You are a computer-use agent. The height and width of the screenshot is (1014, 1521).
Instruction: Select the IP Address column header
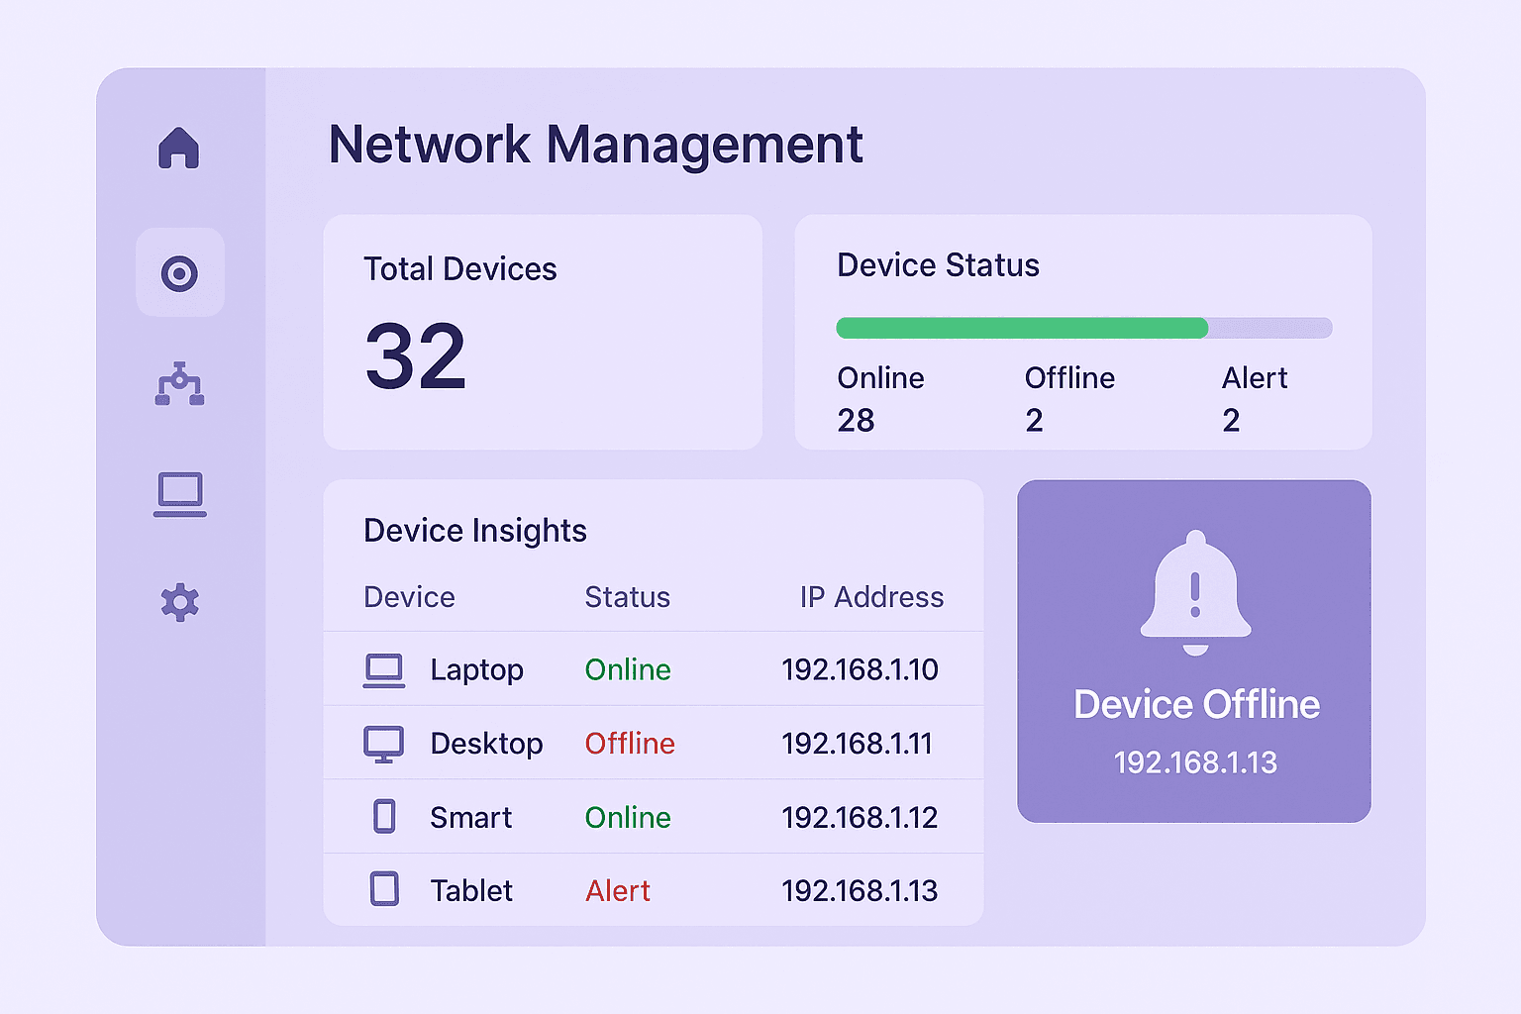coord(870,597)
